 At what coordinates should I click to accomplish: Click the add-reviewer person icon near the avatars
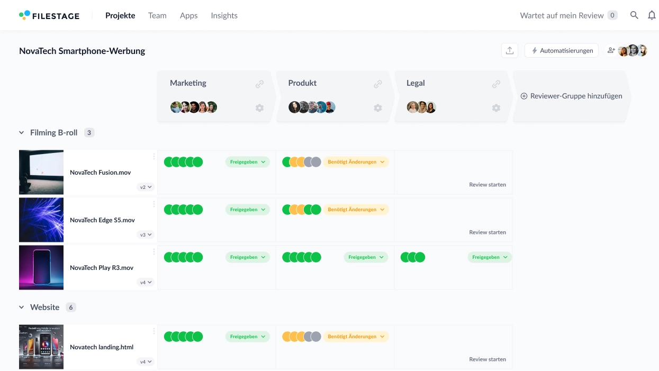coord(611,50)
